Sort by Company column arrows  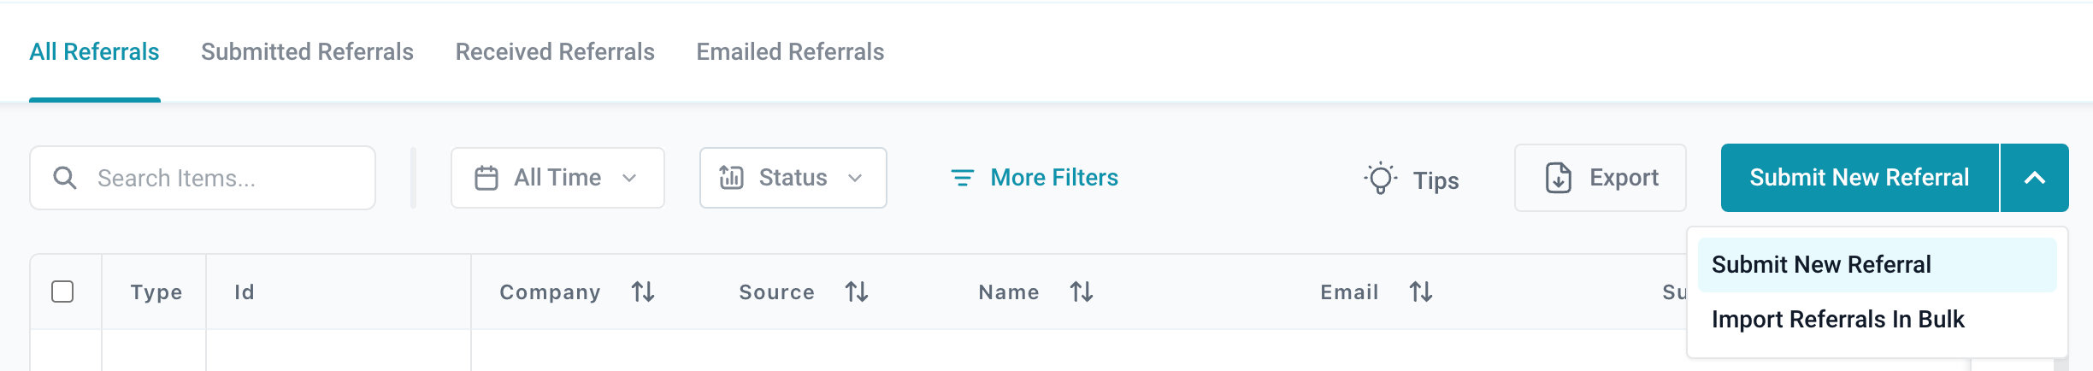[643, 292]
